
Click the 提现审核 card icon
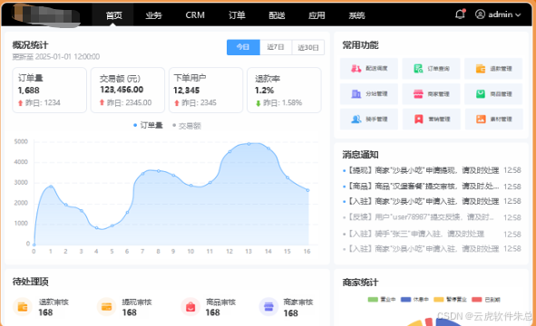(x=107, y=307)
